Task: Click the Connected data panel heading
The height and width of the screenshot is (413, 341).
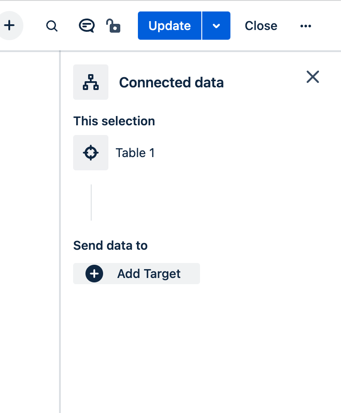Action: click(x=171, y=83)
